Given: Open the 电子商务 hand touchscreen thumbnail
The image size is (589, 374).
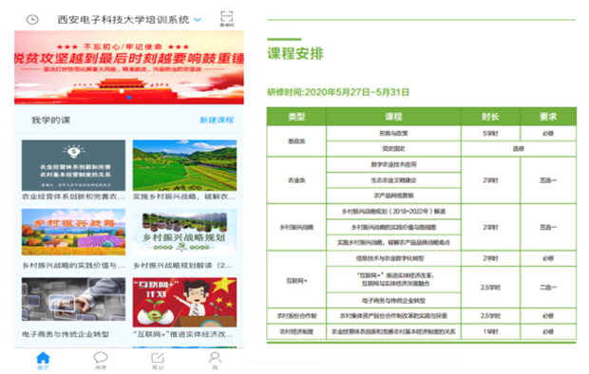Looking at the screenshot, I should tap(73, 299).
